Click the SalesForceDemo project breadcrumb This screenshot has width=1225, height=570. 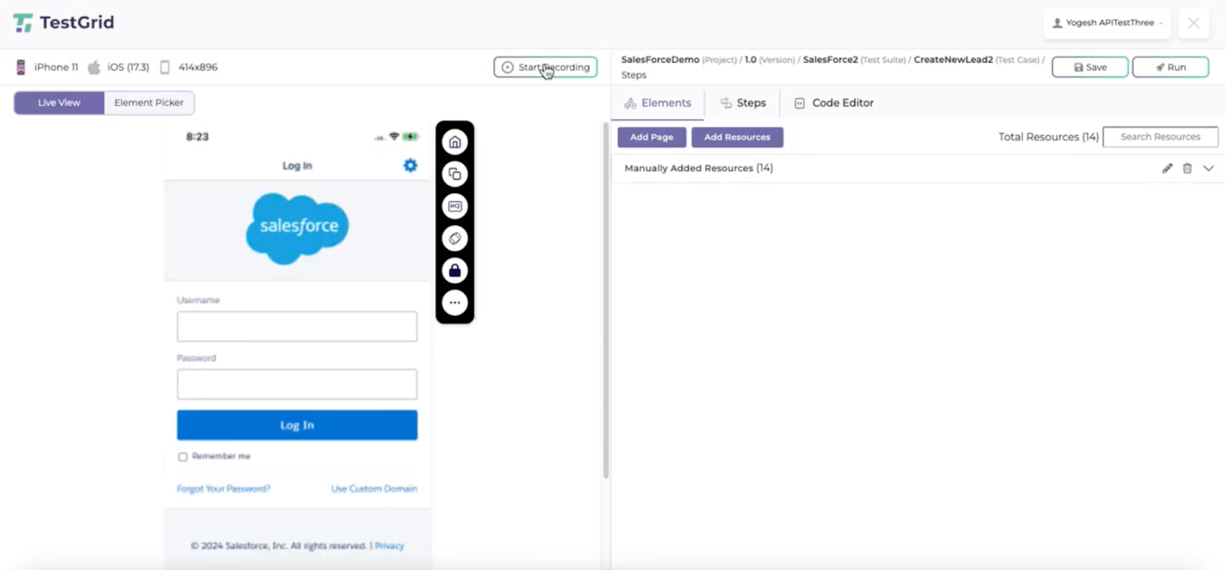(660, 60)
